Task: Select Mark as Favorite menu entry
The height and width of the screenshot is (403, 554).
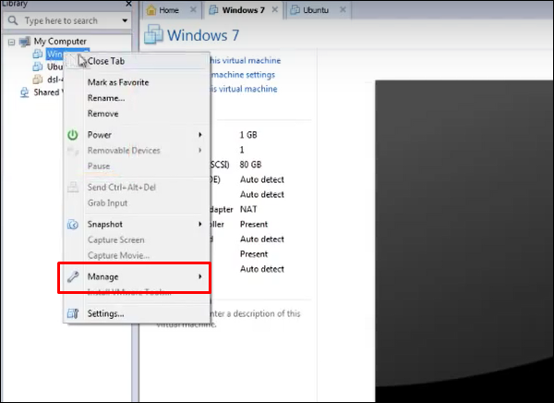Action: click(x=117, y=82)
